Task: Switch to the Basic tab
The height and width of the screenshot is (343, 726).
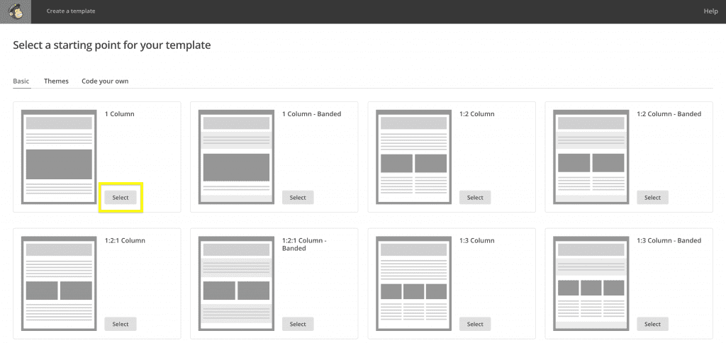Action: (x=21, y=81)
